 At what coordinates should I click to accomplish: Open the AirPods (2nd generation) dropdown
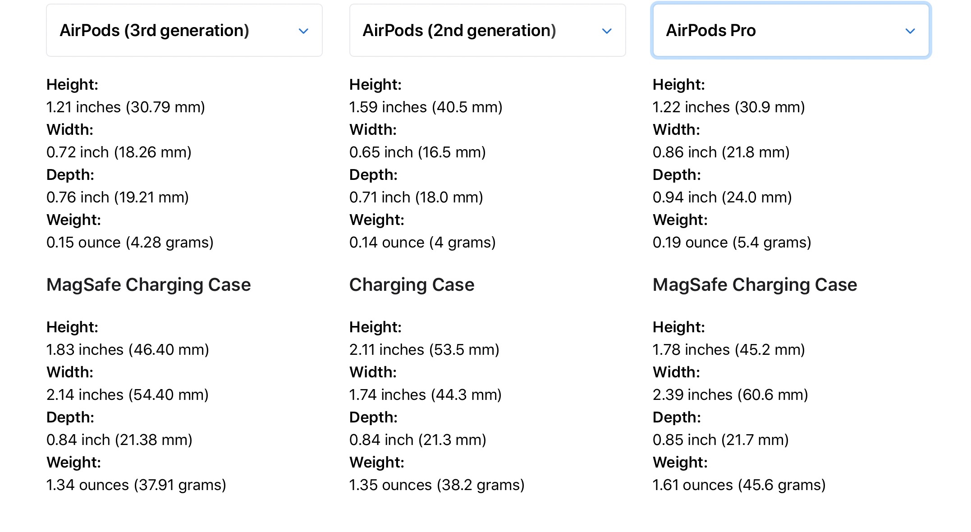487,31
